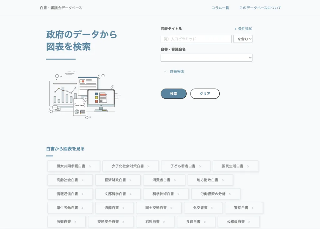Open 通商白書
This screenshot has width=320, height=229.
tap(114, 208)
